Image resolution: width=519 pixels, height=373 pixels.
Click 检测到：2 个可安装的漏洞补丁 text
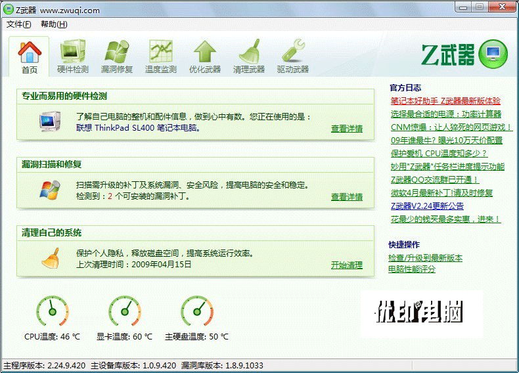[133, 196]
